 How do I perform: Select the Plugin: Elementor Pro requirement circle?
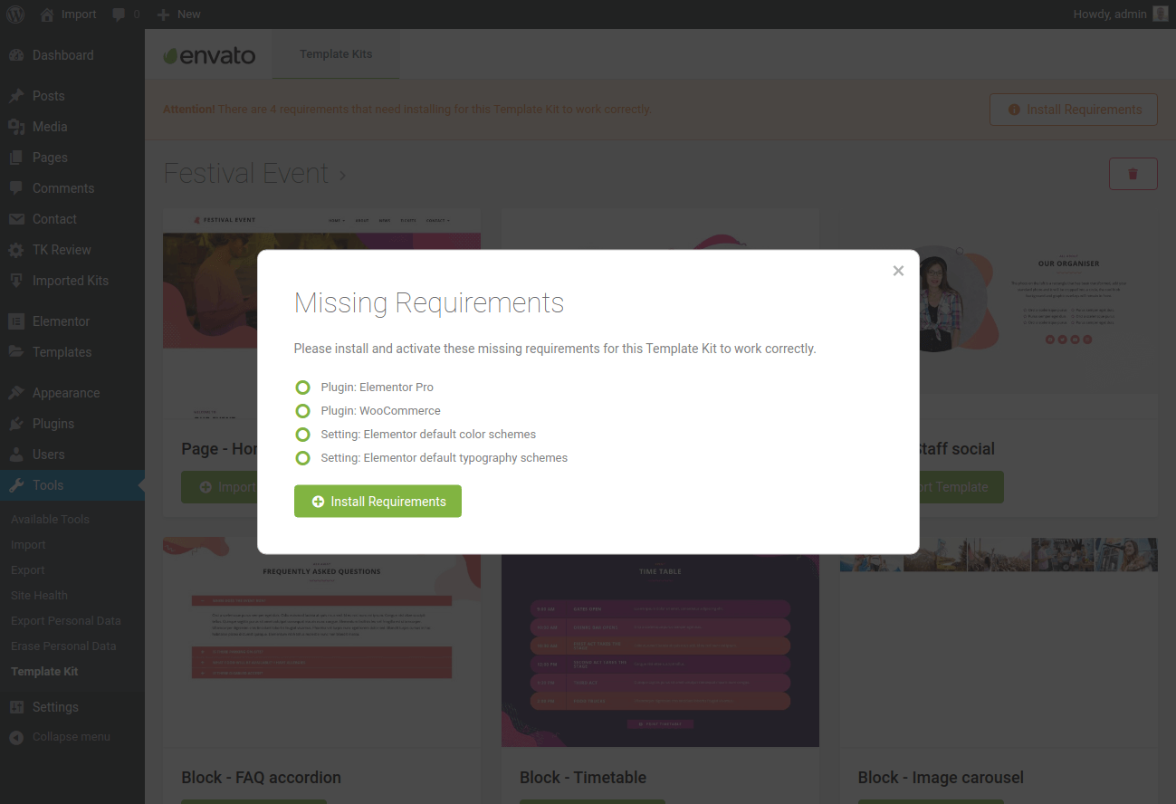(x=303, y=388)
